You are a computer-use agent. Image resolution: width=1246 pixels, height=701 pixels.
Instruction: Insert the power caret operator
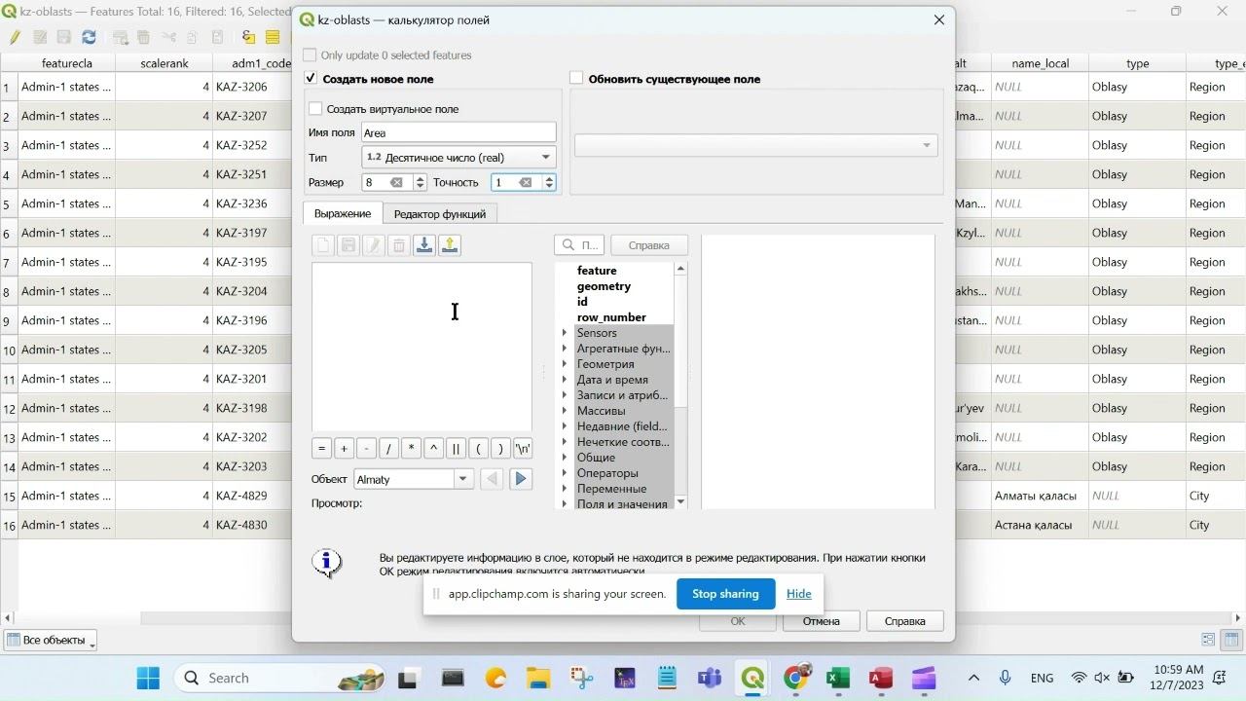(433, 449)
